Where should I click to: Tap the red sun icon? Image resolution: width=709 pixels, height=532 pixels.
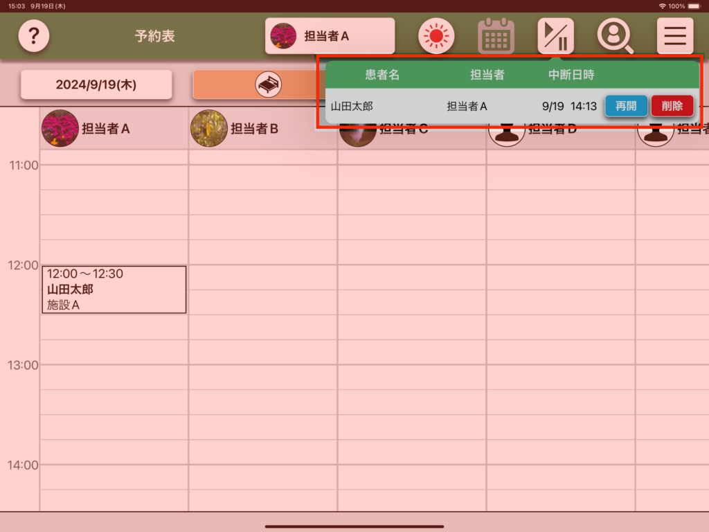click(436, 36)
